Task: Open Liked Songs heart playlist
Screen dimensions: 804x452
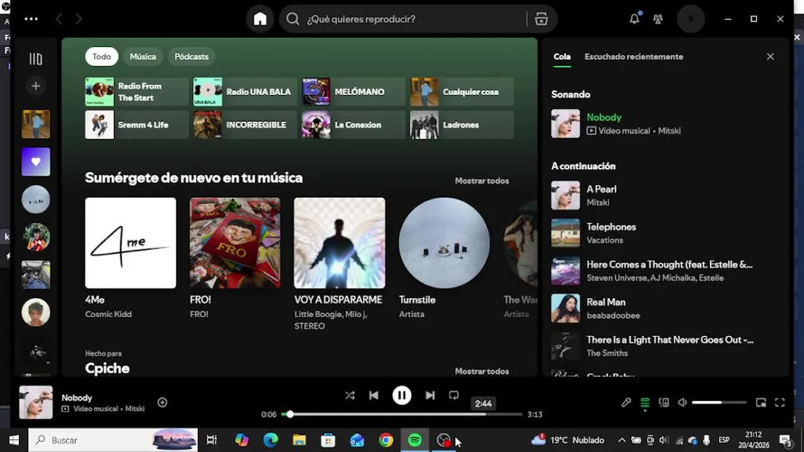Action: click(x=36, y=161)
